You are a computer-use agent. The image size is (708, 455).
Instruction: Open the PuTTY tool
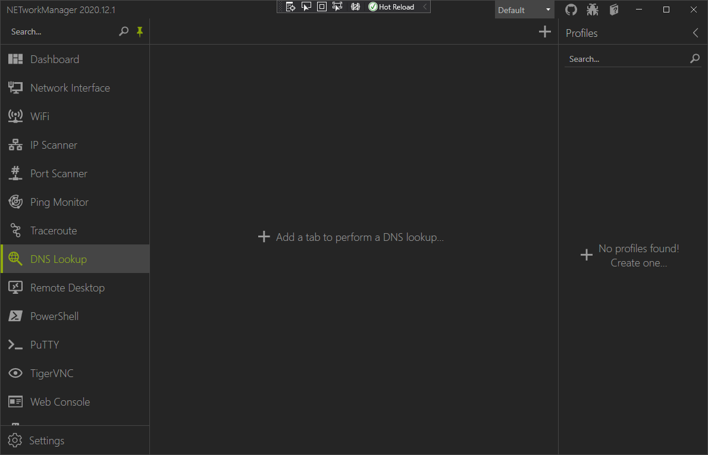pos(75,344)
